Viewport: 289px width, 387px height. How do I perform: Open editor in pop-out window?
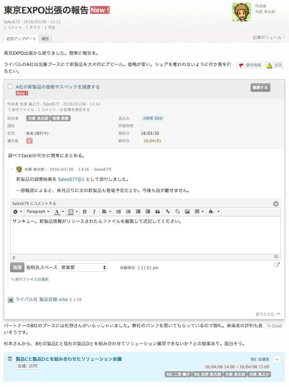pyautogui.click(x=277, y=265)
